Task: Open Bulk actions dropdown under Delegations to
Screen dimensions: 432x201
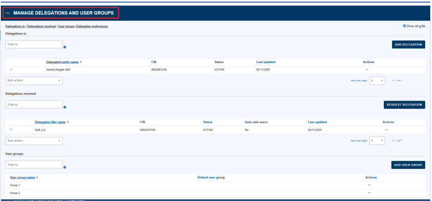Action: (34, 81)
